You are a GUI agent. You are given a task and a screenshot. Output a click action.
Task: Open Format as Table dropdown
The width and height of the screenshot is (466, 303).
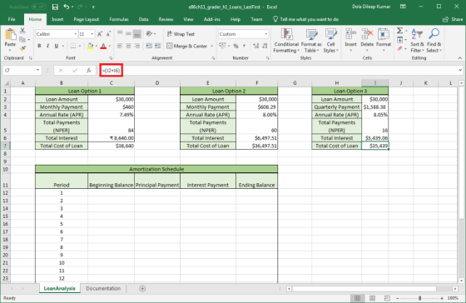pos(311,41)
